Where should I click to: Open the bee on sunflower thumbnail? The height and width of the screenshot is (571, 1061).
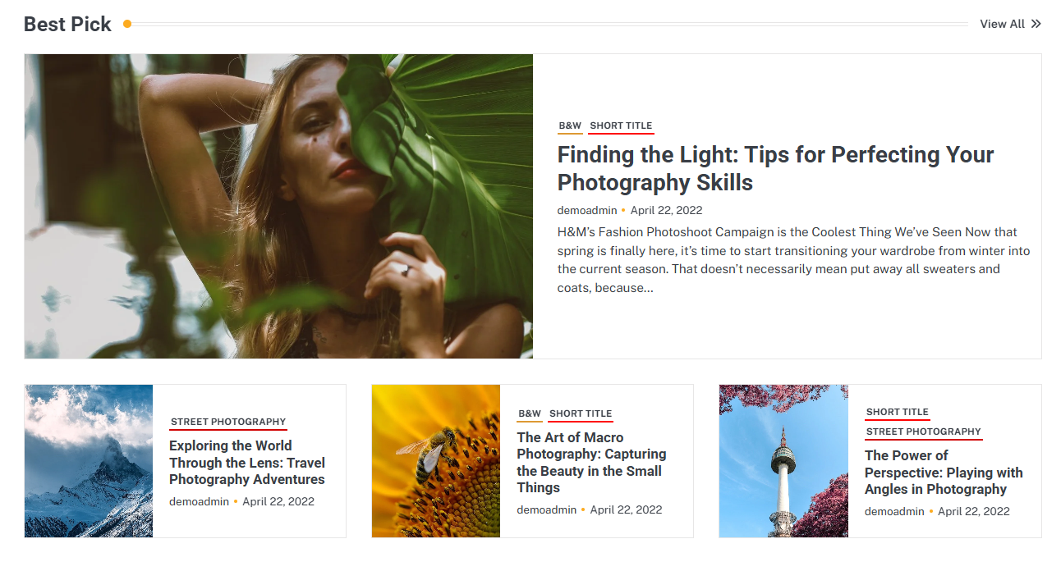coord(436,461)
